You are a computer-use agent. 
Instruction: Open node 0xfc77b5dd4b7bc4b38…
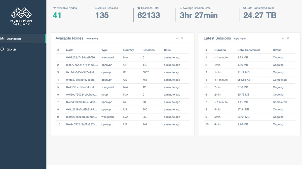82,65
